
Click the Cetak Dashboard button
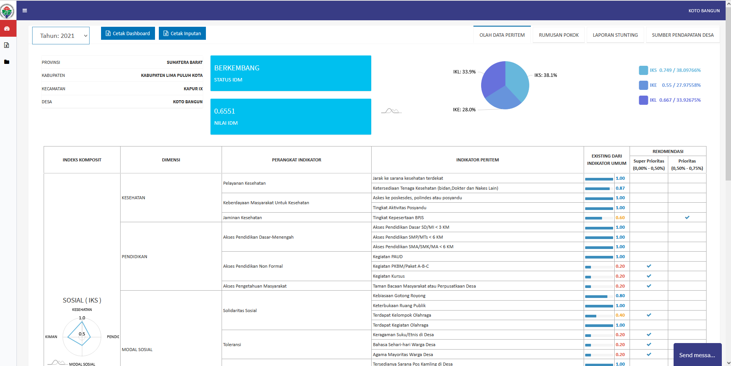128,33
